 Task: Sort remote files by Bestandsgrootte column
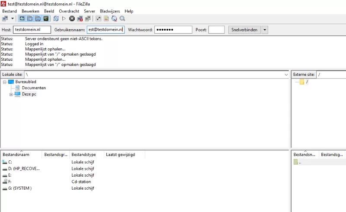click(332, 155)
